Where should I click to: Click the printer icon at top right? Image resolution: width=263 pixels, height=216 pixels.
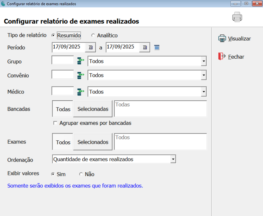pos(237,17)
